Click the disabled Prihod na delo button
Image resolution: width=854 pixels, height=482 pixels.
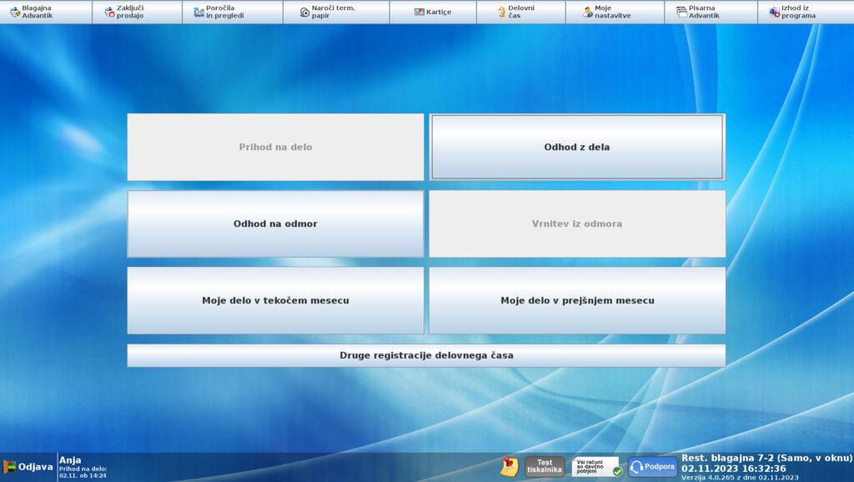click(275, 147)
